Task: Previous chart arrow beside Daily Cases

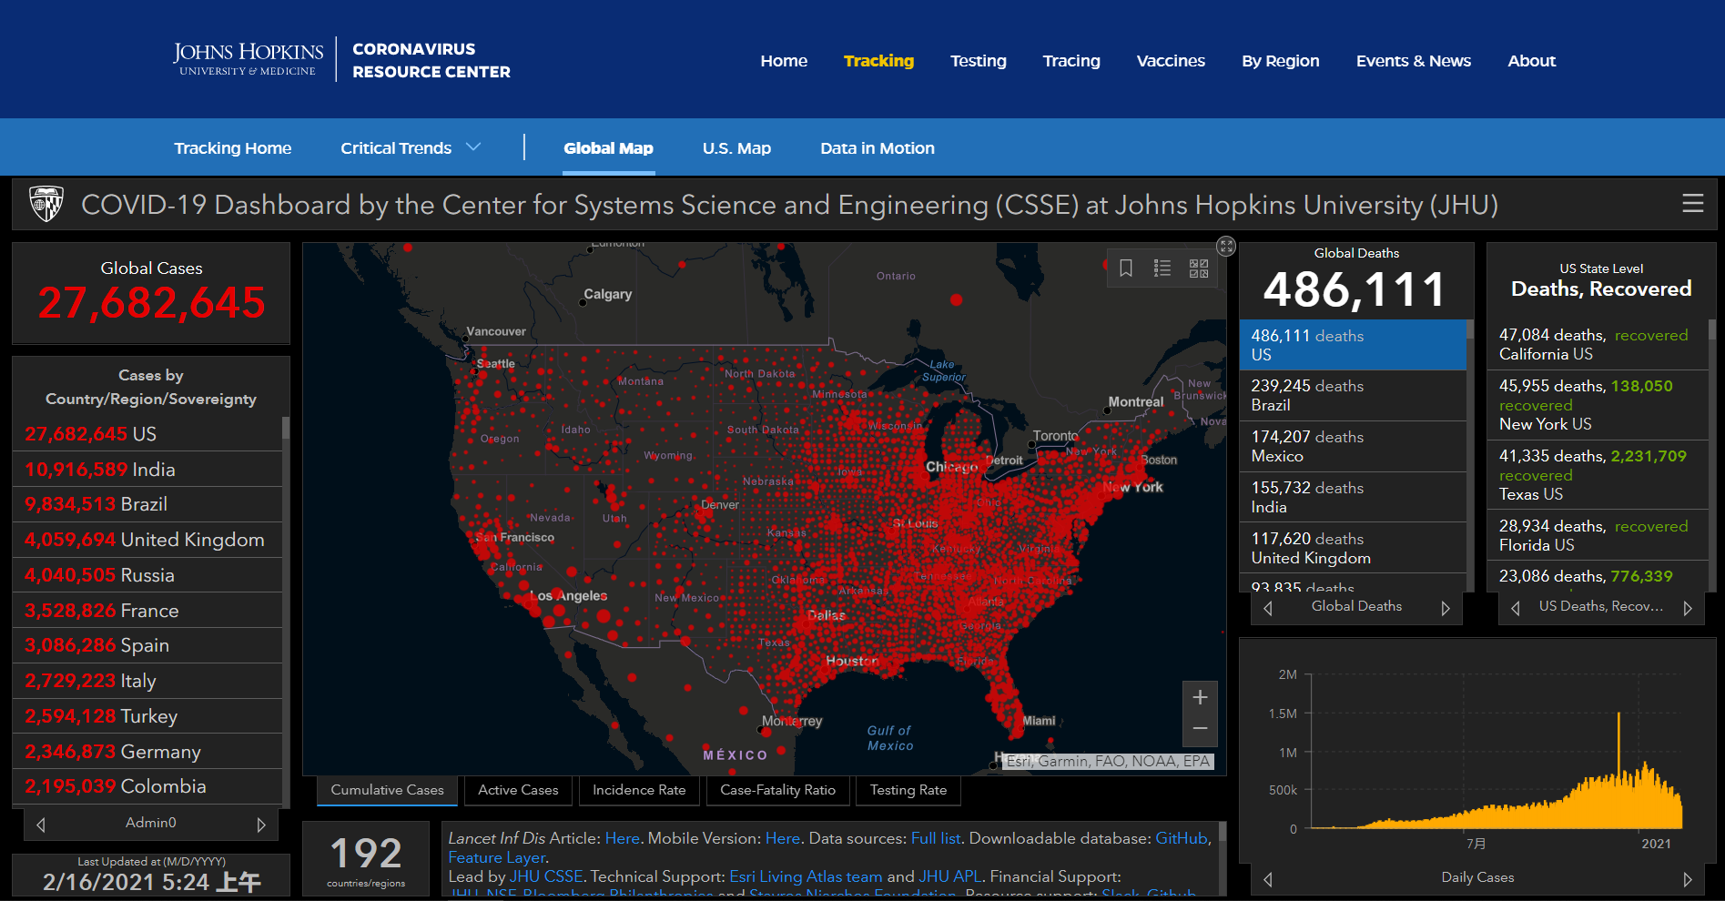Action: click(1268, 879)
